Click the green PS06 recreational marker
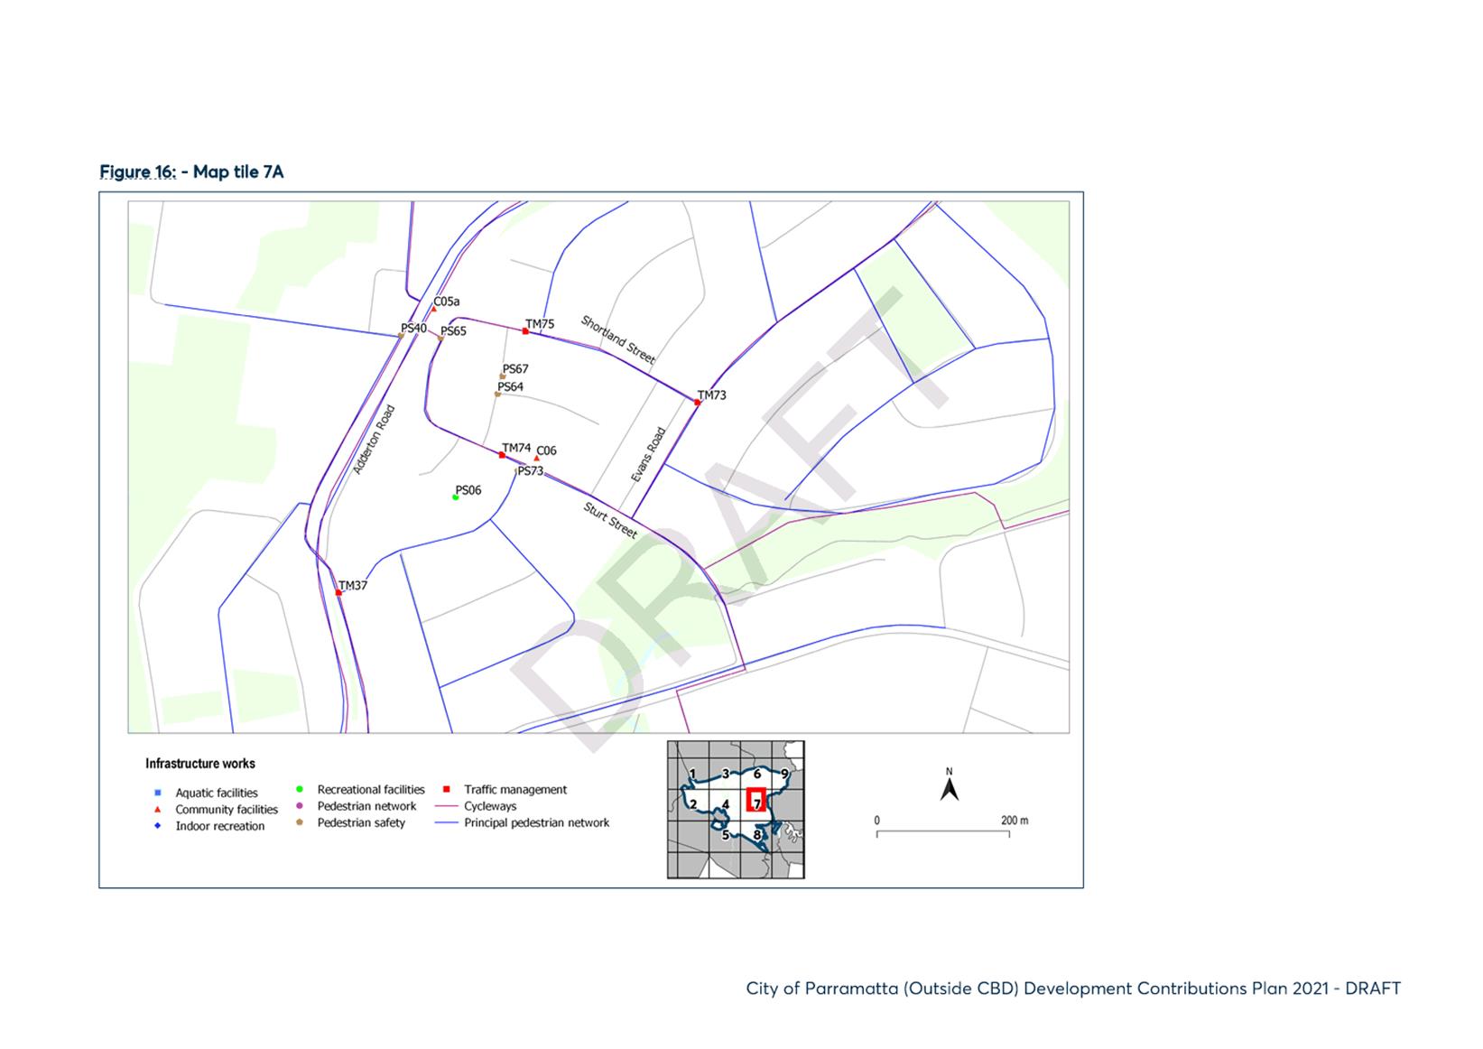 tap(455, 497)
